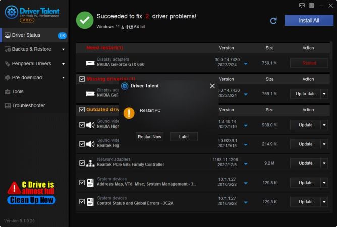This screenshot has width=337, height=227.
Task: Open version dropdown for GTX 660 restart row
Action: tap(246, 64)
